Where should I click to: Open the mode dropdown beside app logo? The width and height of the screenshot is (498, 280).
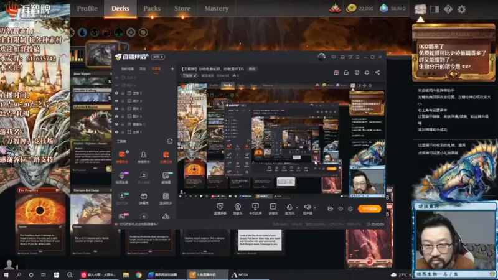pos(158,57)
